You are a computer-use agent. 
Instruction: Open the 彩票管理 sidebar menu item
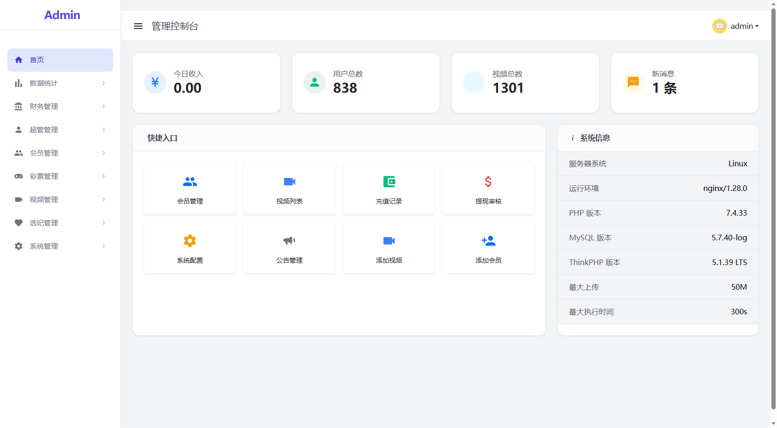pos(60,177)
